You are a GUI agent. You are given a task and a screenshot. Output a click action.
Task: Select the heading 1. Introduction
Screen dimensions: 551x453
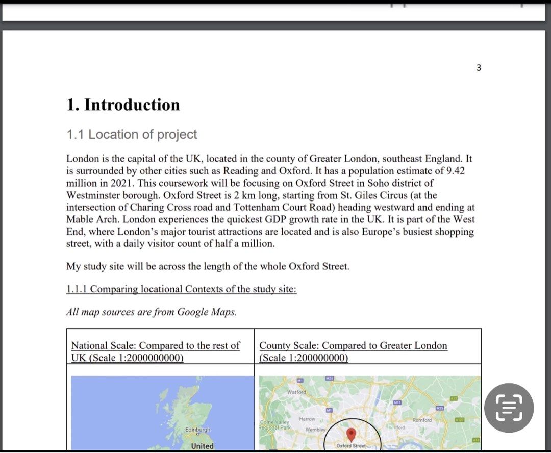(x=122, y=105)
